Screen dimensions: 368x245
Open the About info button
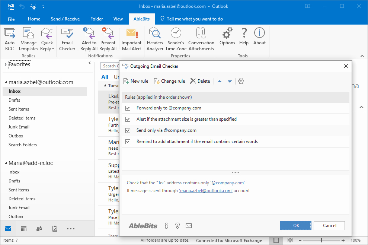(x=259, y=36)
